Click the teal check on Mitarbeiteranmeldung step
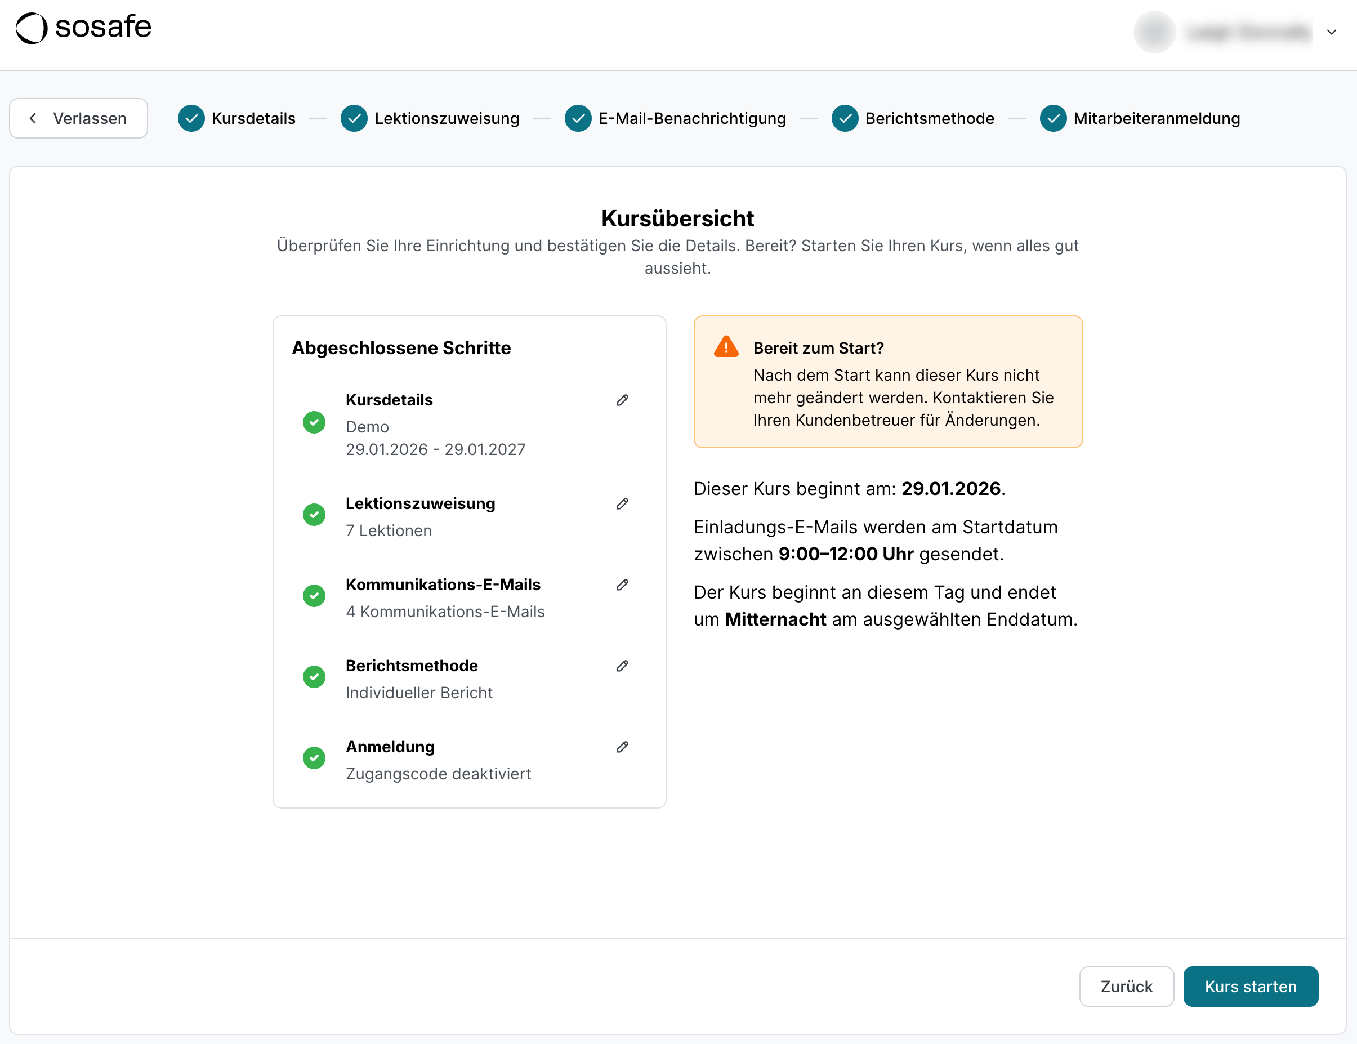This screenshot has width=1357, height=1044. [1053, 118]
